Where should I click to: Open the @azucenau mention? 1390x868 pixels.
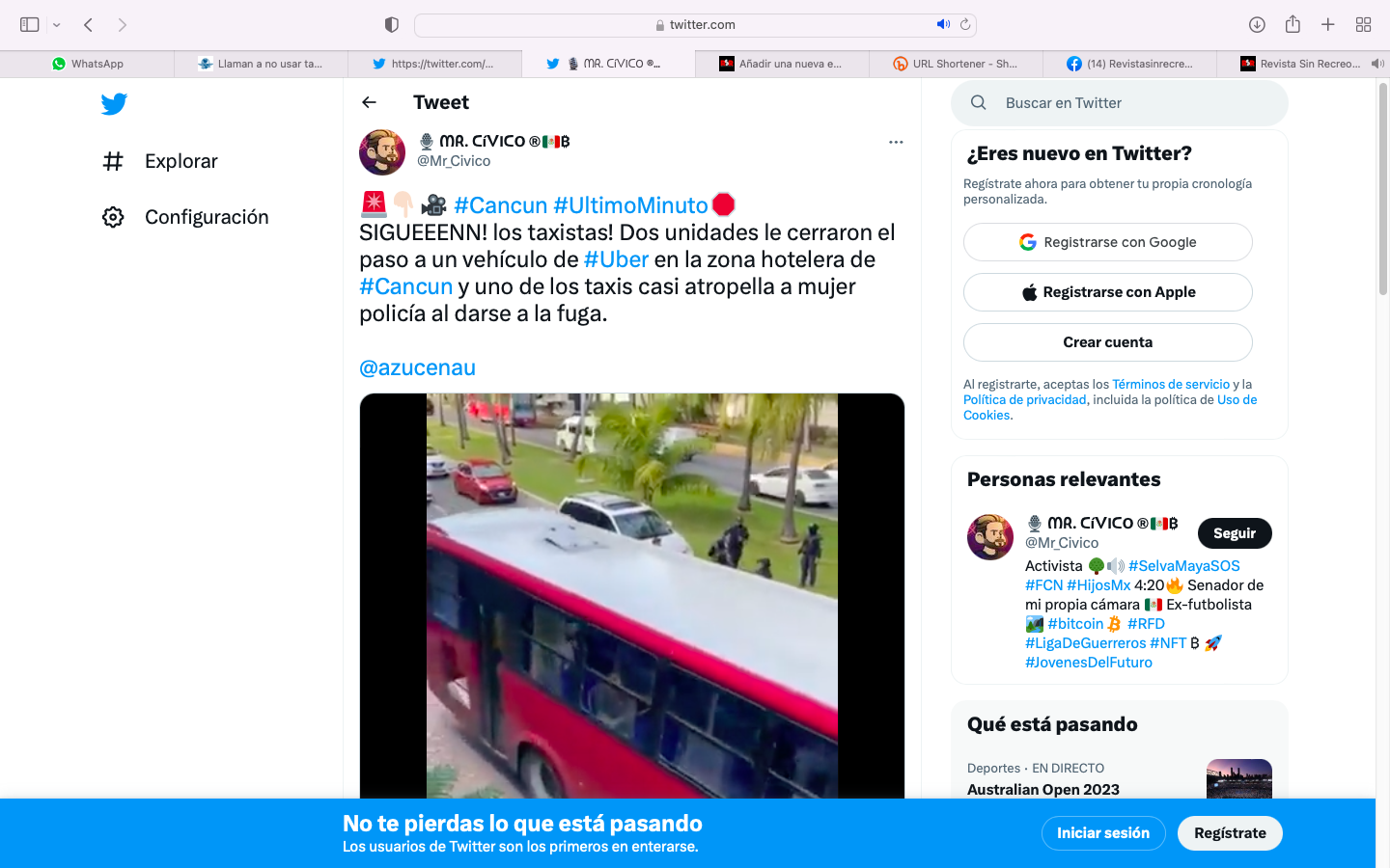coord(417,367)
